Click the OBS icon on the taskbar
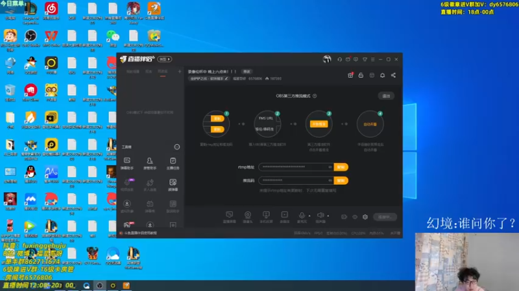 100,286
